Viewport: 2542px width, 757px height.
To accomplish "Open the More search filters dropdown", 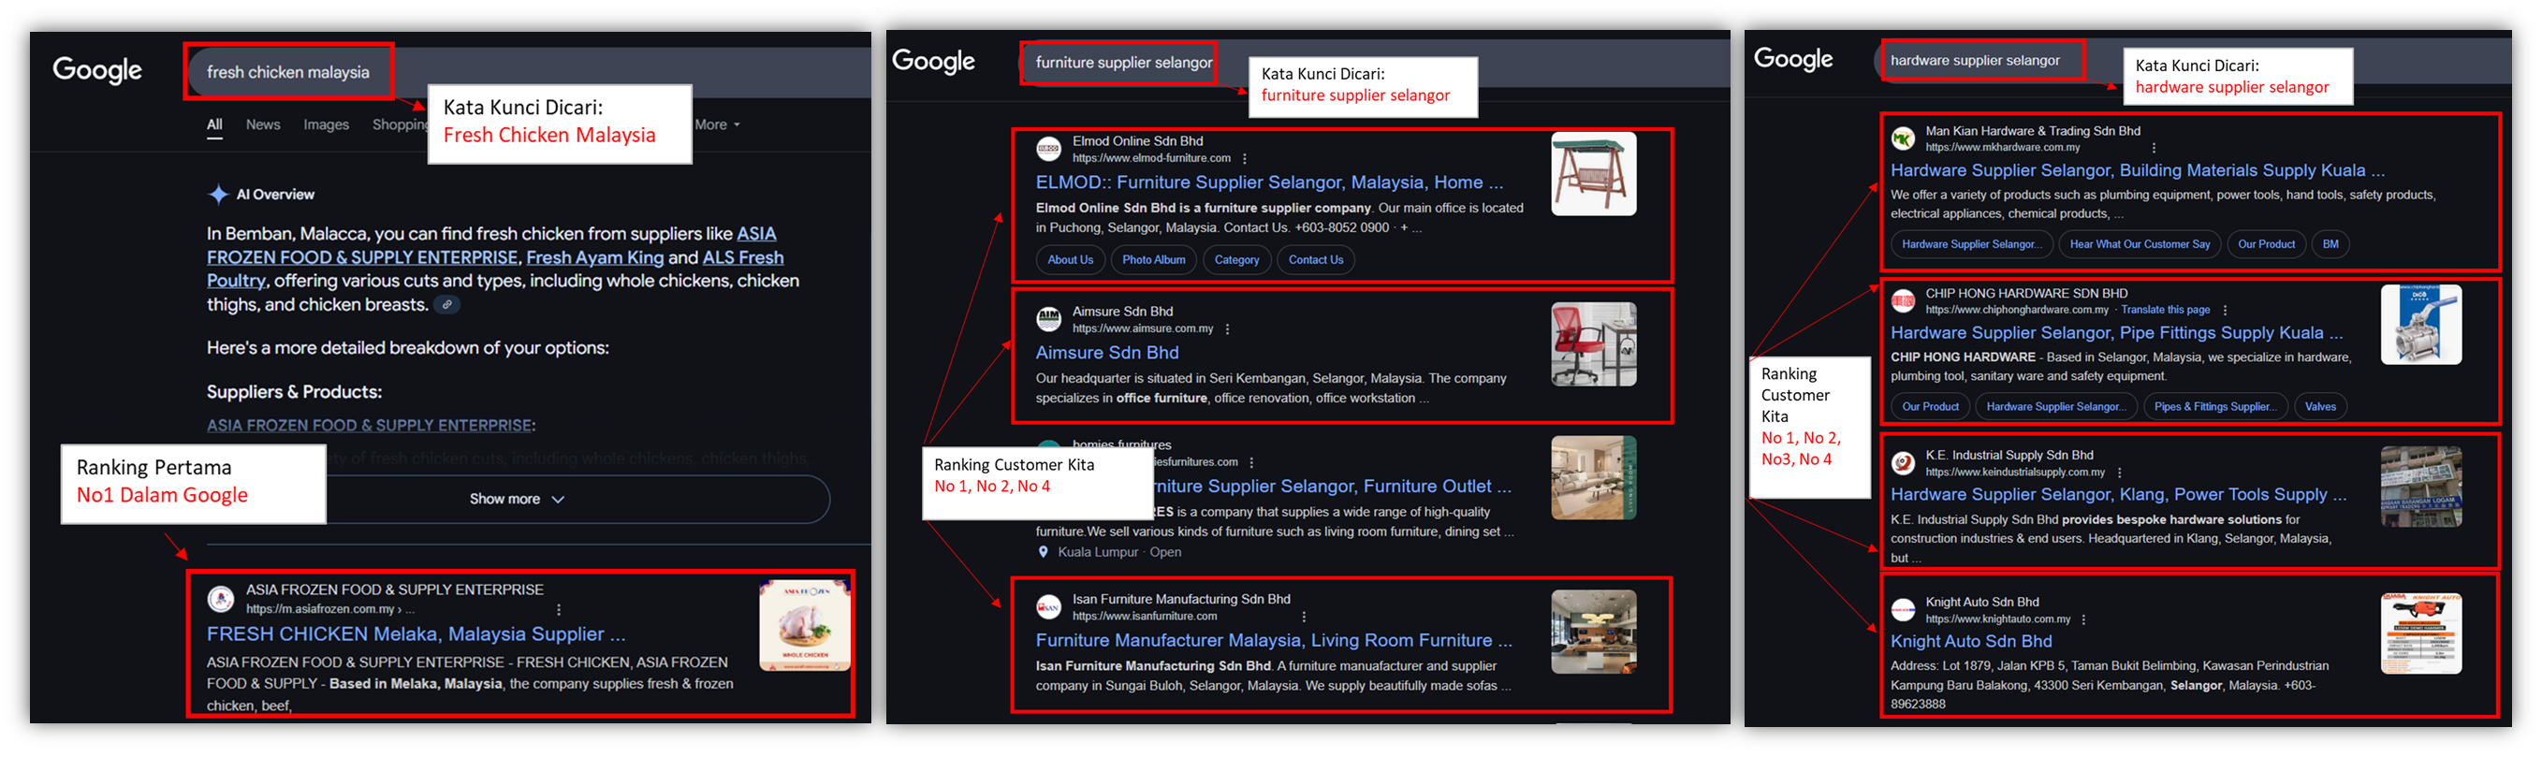I will (716, 124).
